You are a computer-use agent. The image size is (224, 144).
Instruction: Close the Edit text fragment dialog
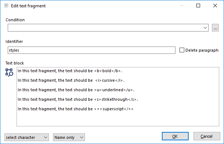tap(215, 5)
